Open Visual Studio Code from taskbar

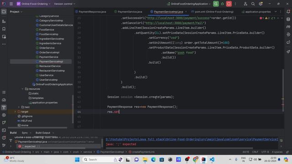click(x=212, y=159)
